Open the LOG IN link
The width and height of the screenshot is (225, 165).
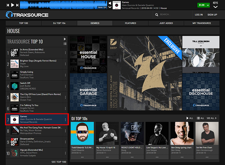199,15
